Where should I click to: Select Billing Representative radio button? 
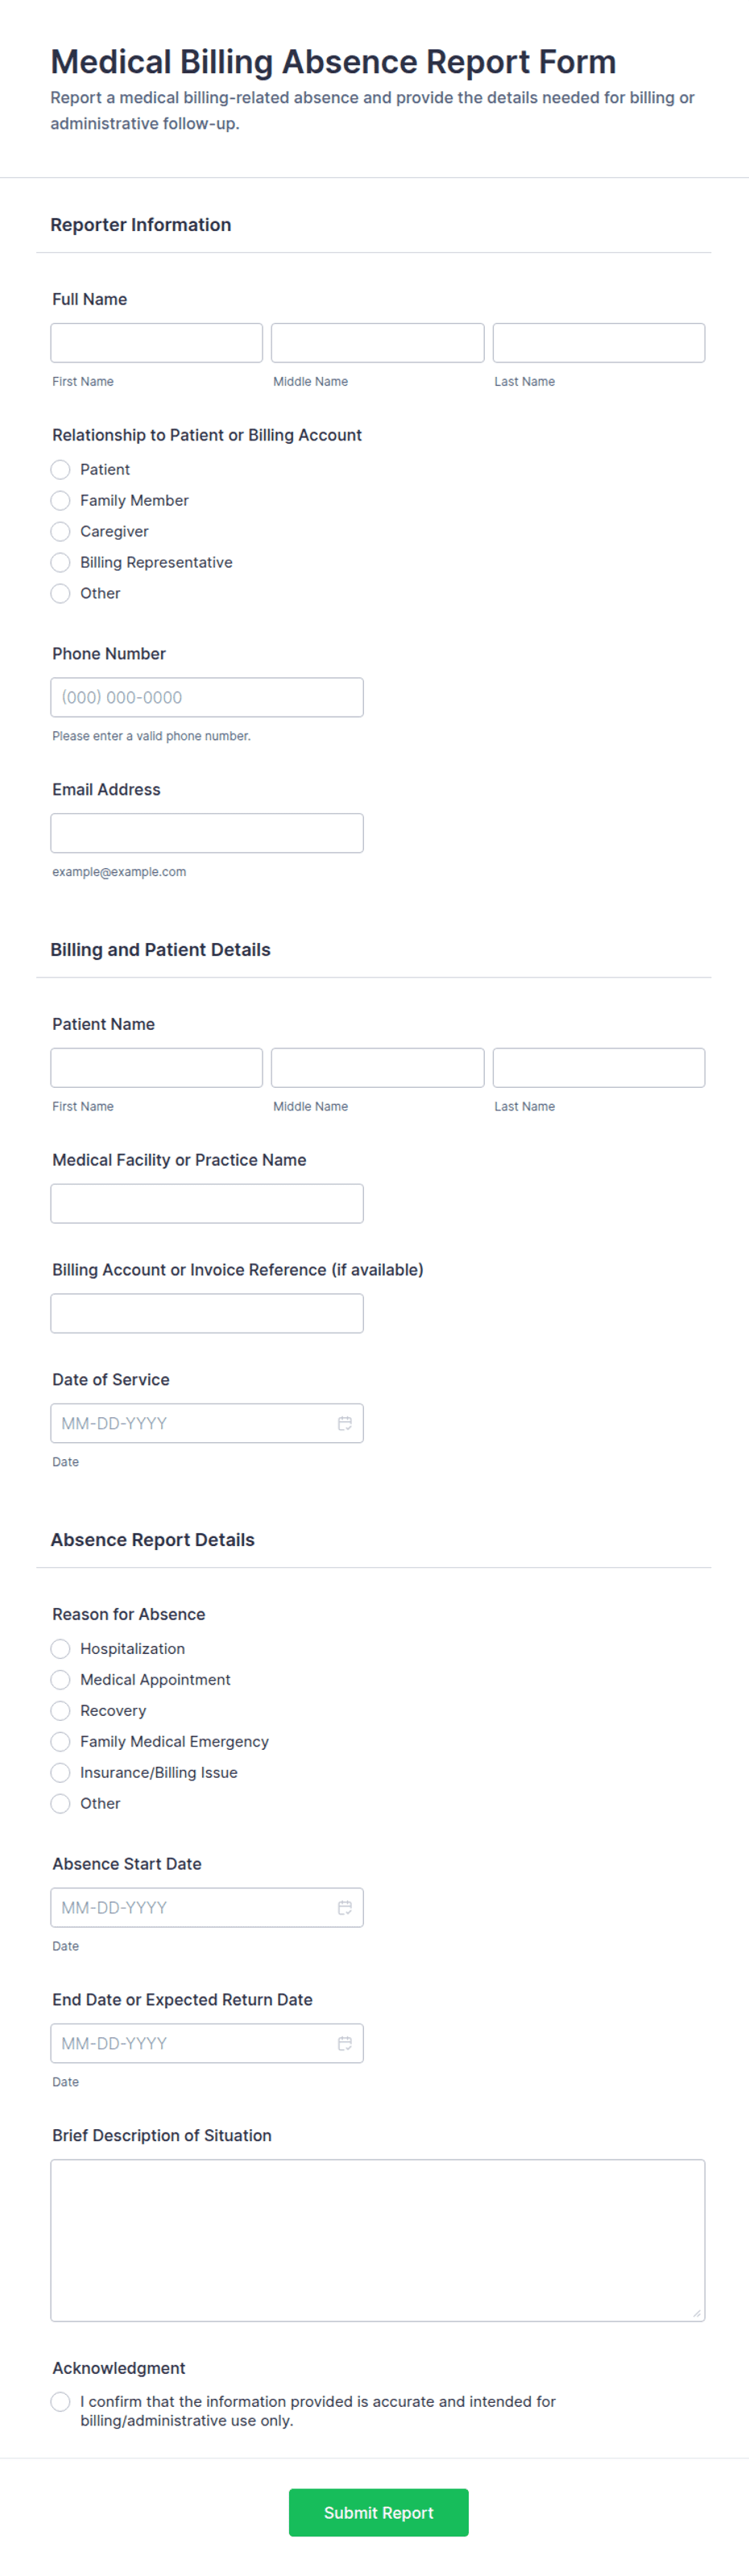tap(61, 563)
